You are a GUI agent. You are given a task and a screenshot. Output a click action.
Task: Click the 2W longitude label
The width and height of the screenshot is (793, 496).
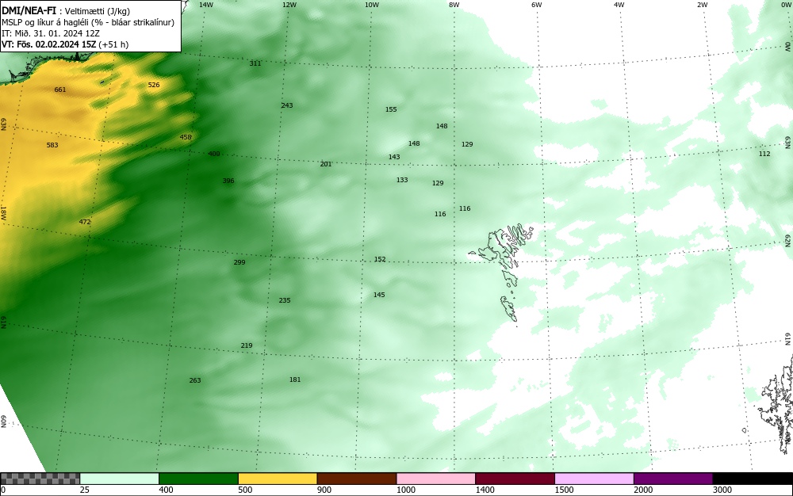click(702, 5)
